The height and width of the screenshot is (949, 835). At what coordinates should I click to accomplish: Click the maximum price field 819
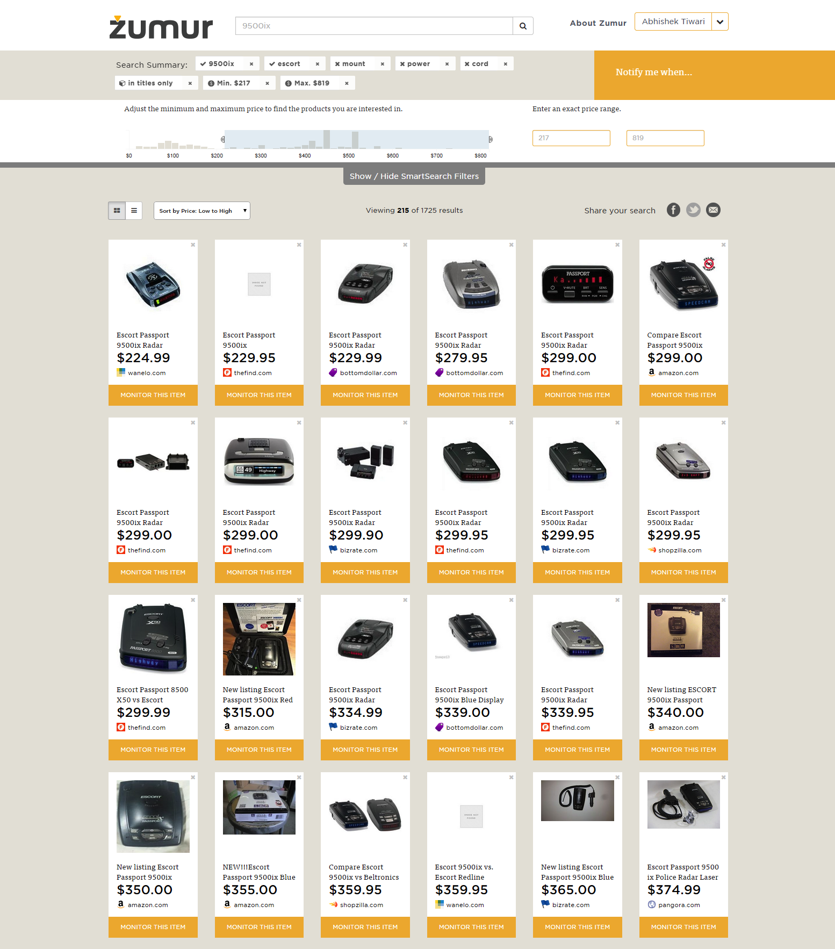point(665,138)
